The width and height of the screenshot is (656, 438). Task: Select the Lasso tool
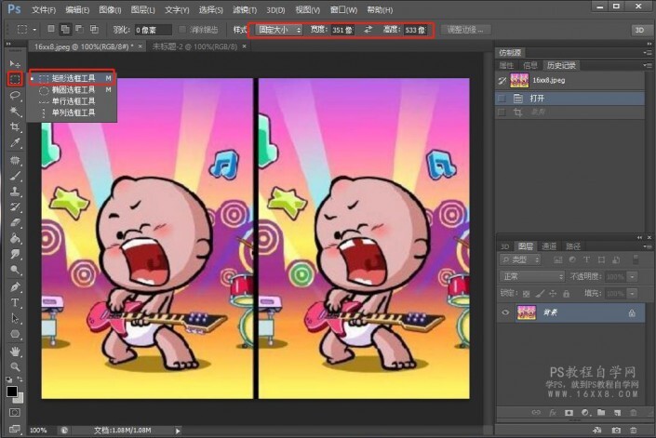15,95
